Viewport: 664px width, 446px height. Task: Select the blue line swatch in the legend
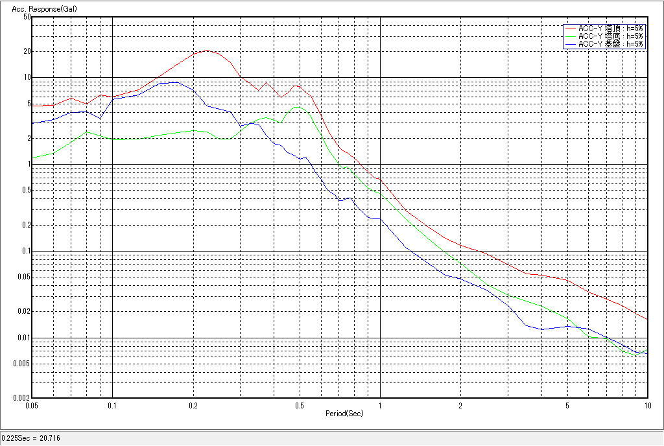pos(571,44)
